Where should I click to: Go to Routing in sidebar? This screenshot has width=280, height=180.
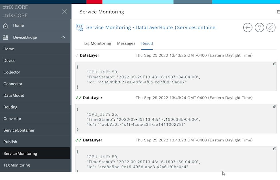10,107
